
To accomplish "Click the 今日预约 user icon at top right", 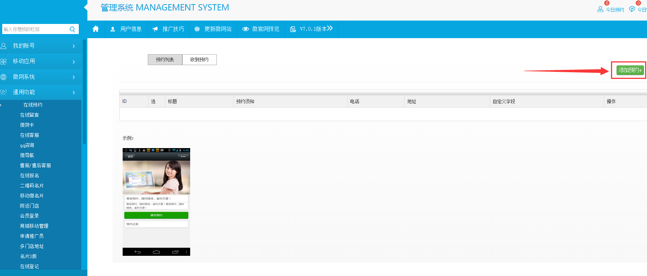I will (600, 9).
